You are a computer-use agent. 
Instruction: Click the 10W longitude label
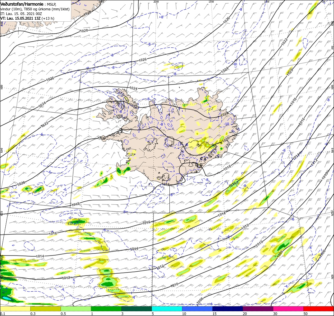click(267, 1)
